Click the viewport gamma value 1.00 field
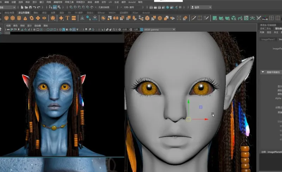Viewport: 282px width, 172px height. pos(136,30)
